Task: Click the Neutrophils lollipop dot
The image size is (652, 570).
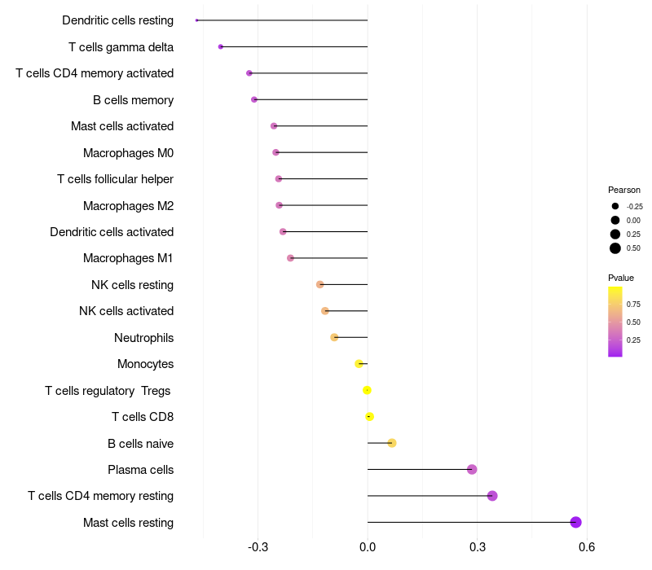Action: (334, 337)
